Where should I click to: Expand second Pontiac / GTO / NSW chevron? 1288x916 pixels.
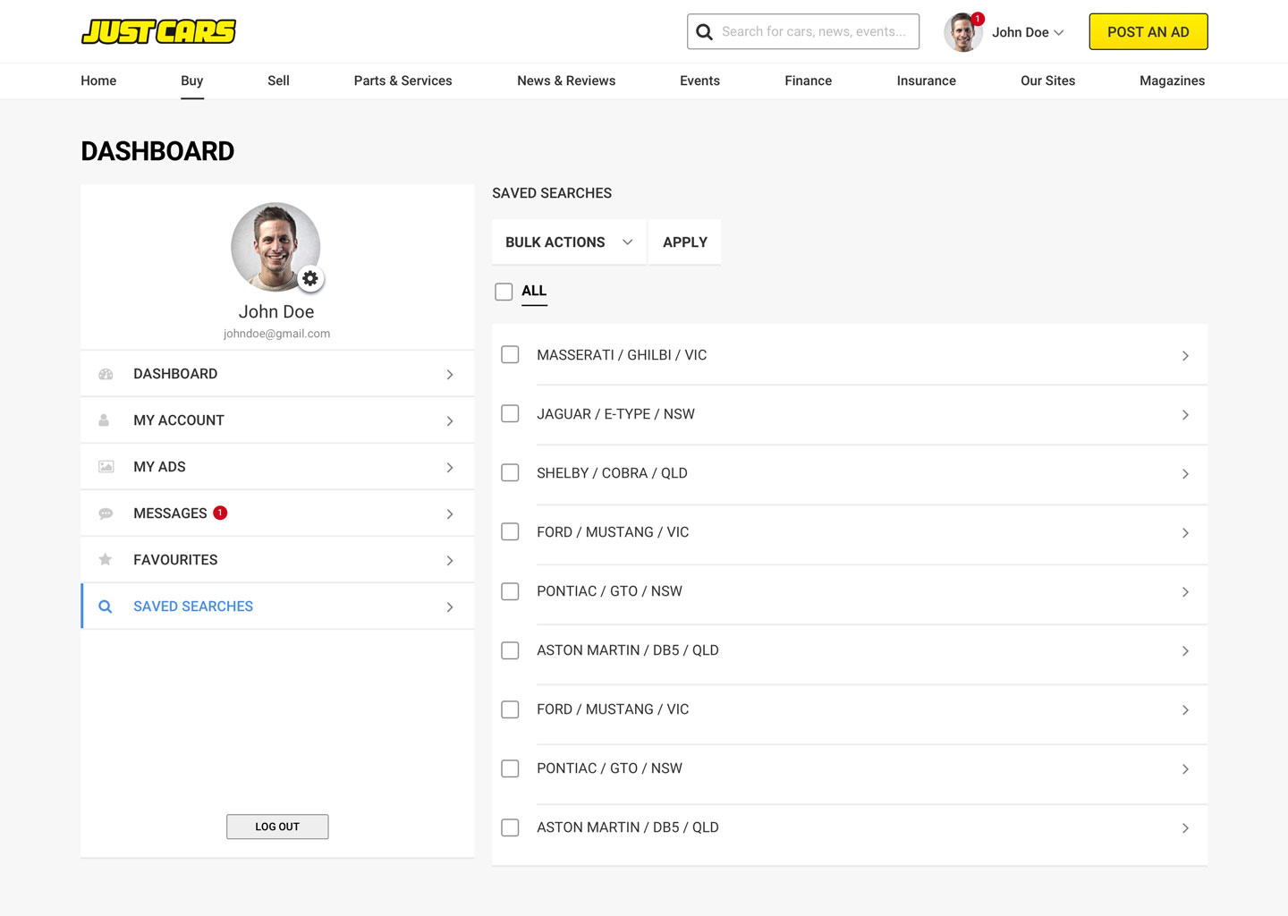(x=1185, y=769)
